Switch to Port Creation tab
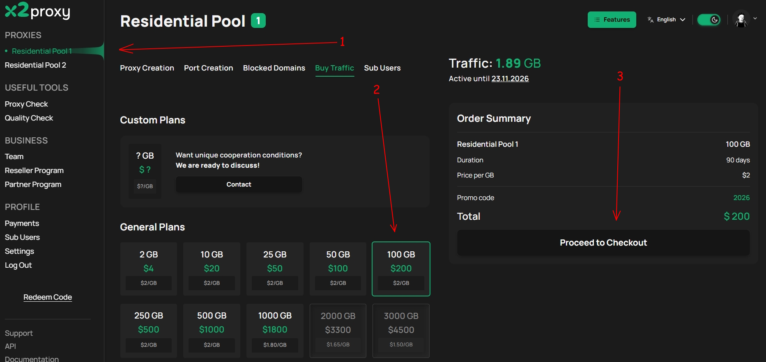This screenshot has height=362, width=766. click(208, 68)
